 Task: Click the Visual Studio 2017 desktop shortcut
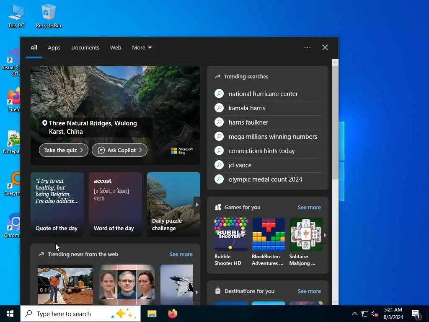point(11,62)
